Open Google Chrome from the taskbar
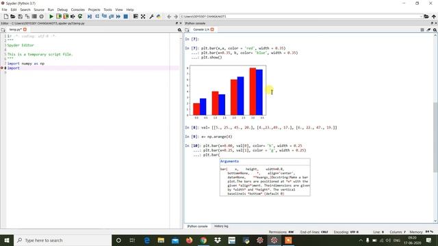Screen dimensions: 438x246 203,240
